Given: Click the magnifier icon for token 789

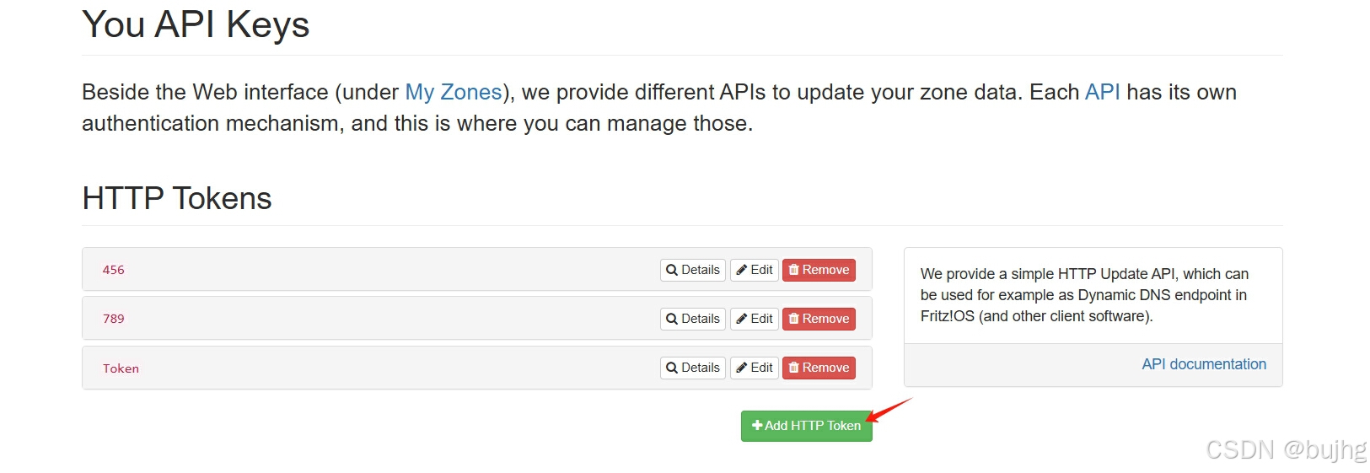Looking at the screenshot, I should (672, 320).
